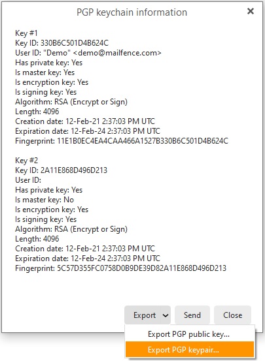Click the PGP keychain information title
This screenshot has width=265, height=361.
(132, 12)
